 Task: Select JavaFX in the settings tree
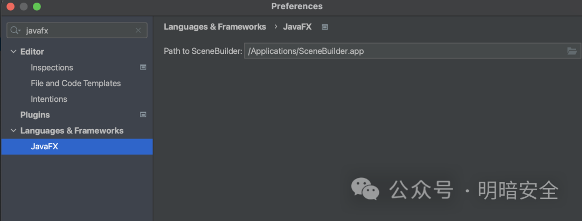[x=44, y=147]
